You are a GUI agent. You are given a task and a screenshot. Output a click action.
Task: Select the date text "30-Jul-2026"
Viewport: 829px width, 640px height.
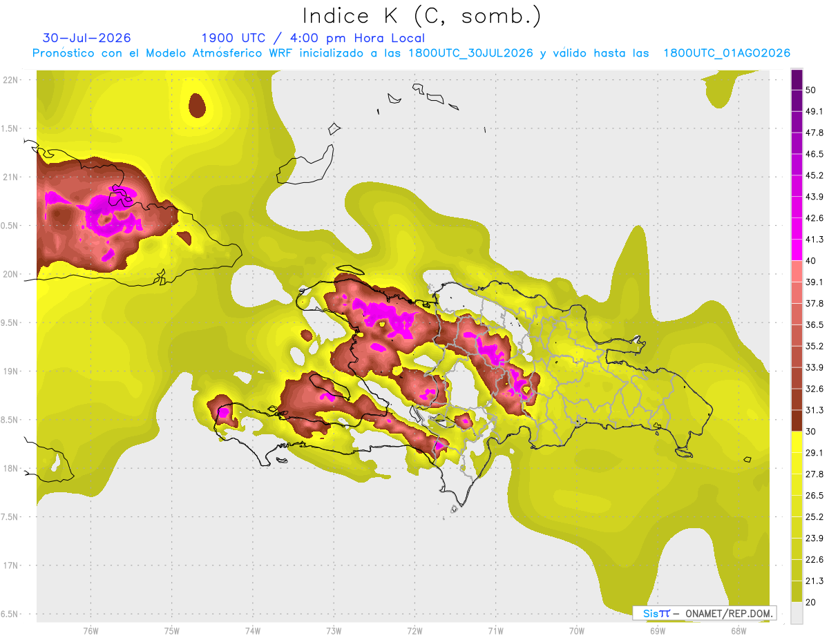pyautogui.click(x=86, y=38)
